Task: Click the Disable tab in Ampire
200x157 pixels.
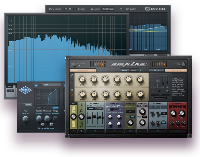Action: point(134,70)
